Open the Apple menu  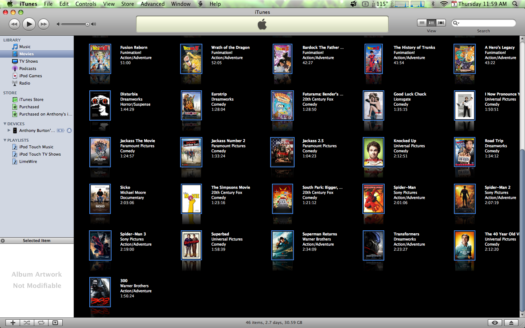point(10,4)
